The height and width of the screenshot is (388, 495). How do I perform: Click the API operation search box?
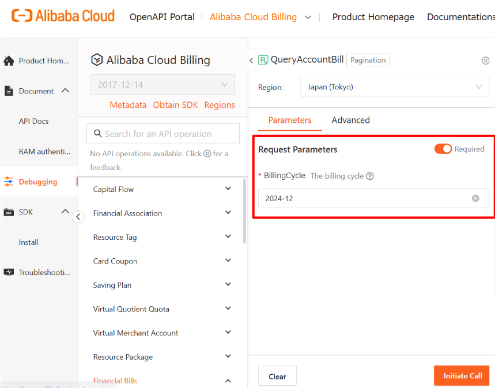point(162,133)
